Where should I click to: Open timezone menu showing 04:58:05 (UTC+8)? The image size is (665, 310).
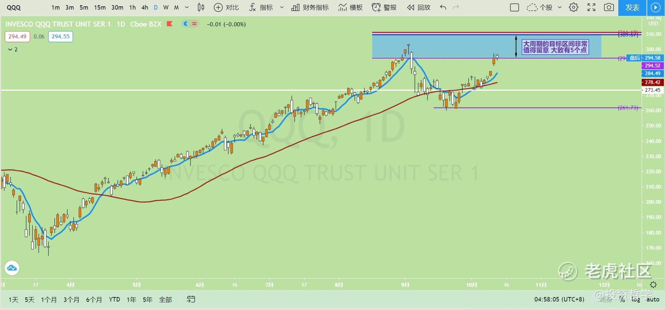[559, 299]
